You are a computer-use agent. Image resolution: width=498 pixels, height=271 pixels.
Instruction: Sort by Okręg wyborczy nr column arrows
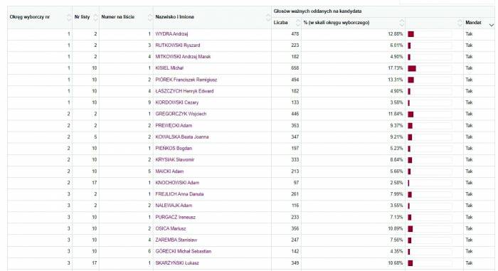click(x=69, y=17)
